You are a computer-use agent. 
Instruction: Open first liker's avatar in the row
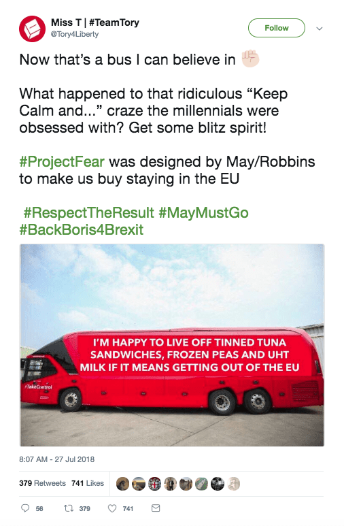click(122, 484)
